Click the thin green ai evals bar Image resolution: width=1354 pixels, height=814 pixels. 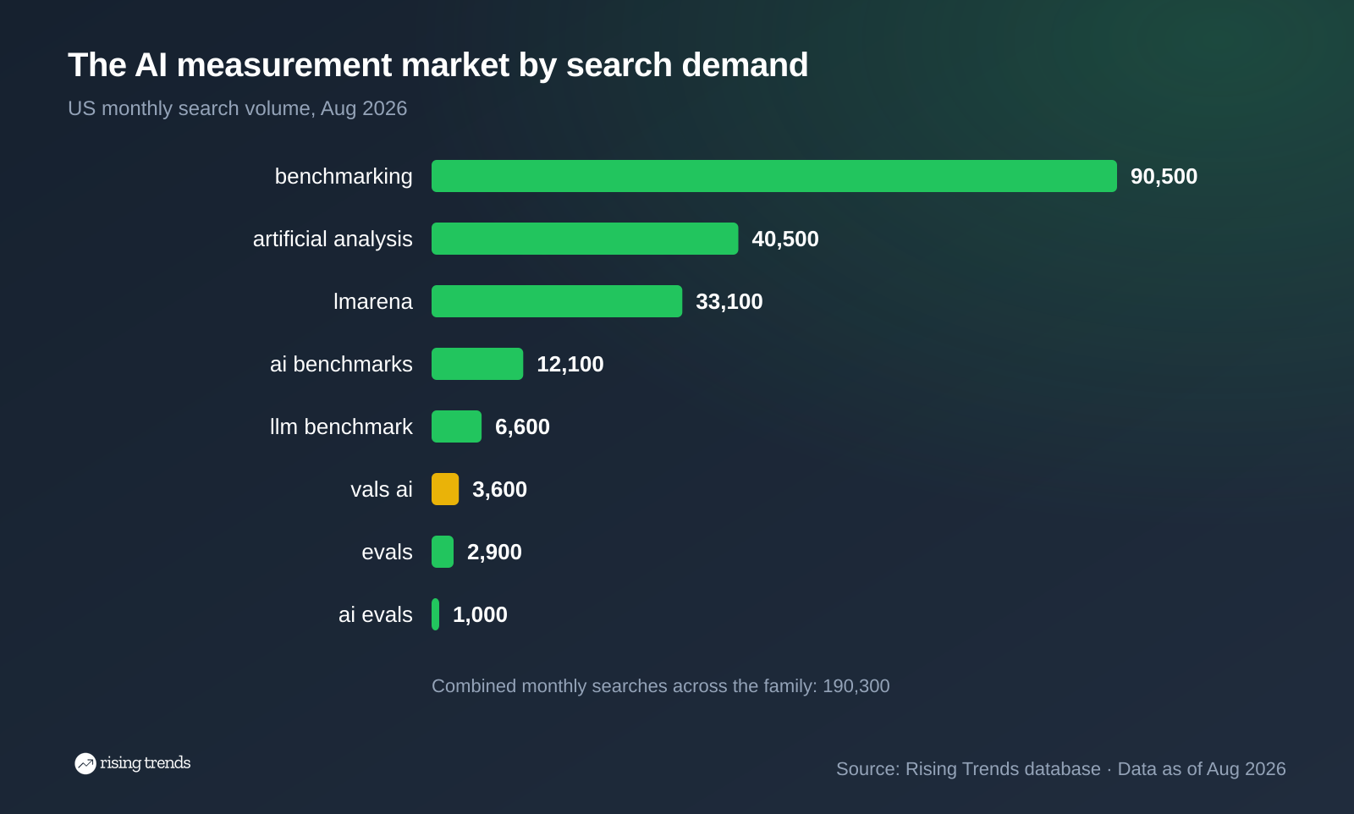click(435, 614)
